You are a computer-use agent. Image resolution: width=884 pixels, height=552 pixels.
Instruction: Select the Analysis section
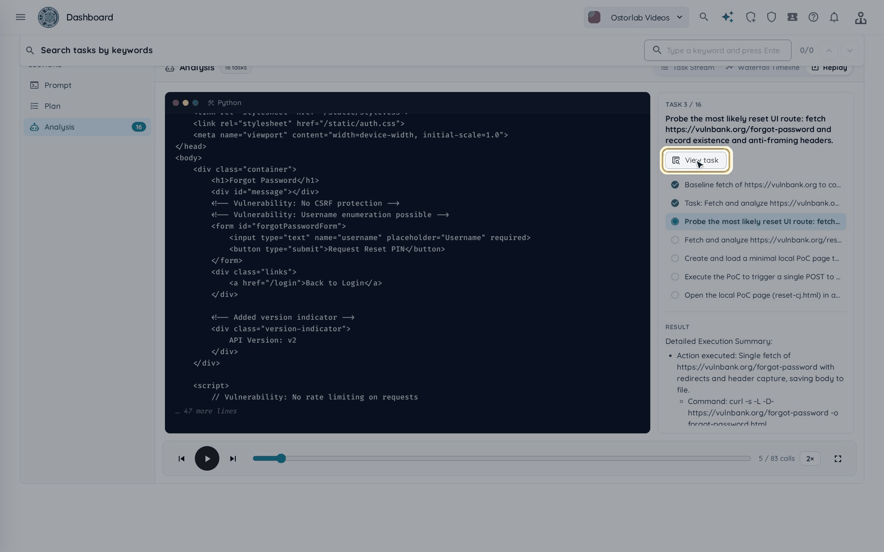tap(87, 127)
